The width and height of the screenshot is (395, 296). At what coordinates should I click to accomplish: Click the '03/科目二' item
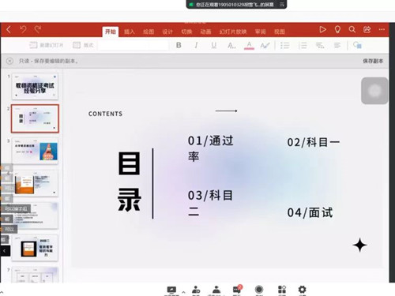pyautogui.click(x=211, y=204)
